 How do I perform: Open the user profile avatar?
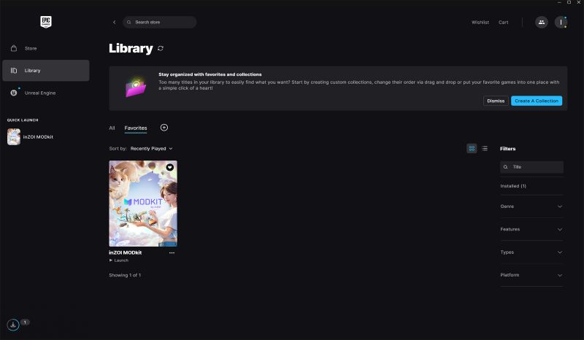561,23
